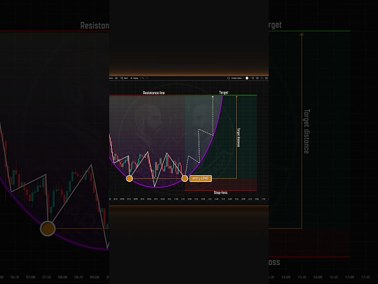Click the square layout icon beside the layout name
Screen dimensions: 378x284
[x=229, y=78]
